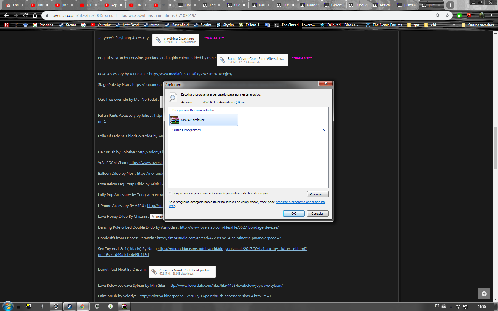
Task: Download Chisami-Donut Pool Float.package
Action: 182,272
